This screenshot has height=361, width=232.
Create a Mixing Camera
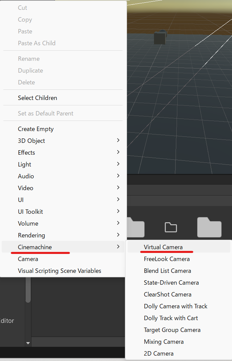pyautogui.click(x=163, y=341)
